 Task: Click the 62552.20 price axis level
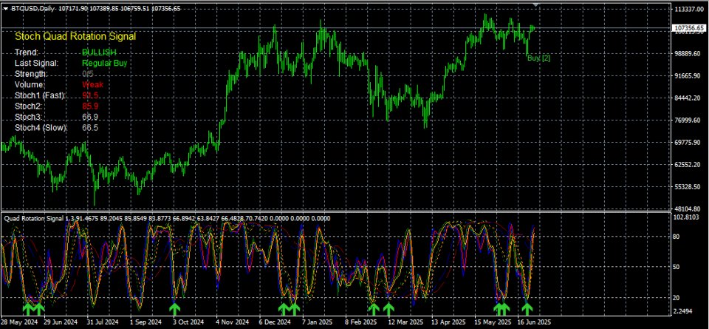688,165
